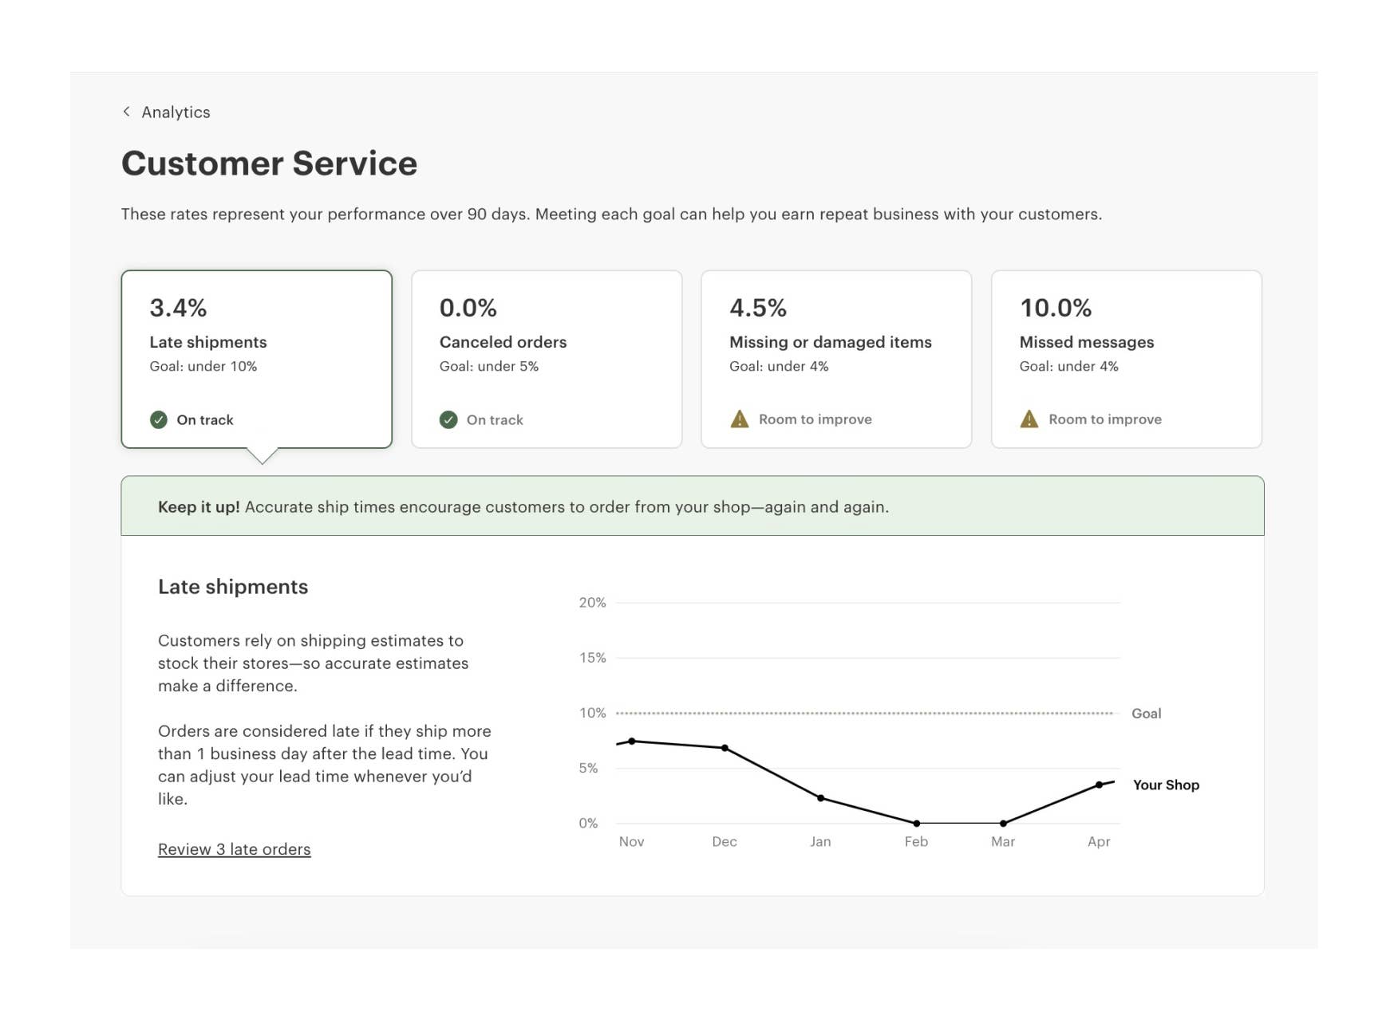The height and width of the screenshot is (1019, 1390).
Task: Show the Missed messages card details
Action: click(1126, 359)
